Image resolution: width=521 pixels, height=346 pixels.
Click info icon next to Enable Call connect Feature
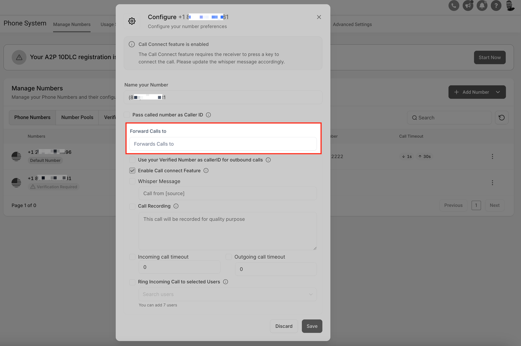coord(206,171)
